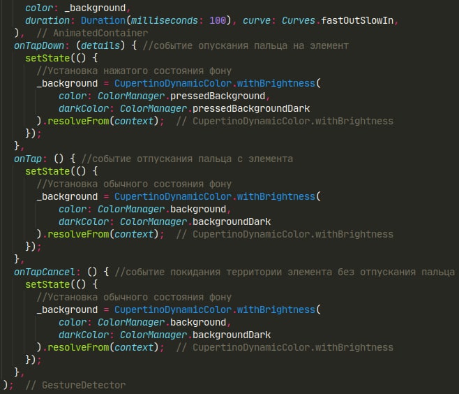459x394 pixels.
Task: Click 'withBrightness(' call inside onTapDown handler
Action: (279, 83)
